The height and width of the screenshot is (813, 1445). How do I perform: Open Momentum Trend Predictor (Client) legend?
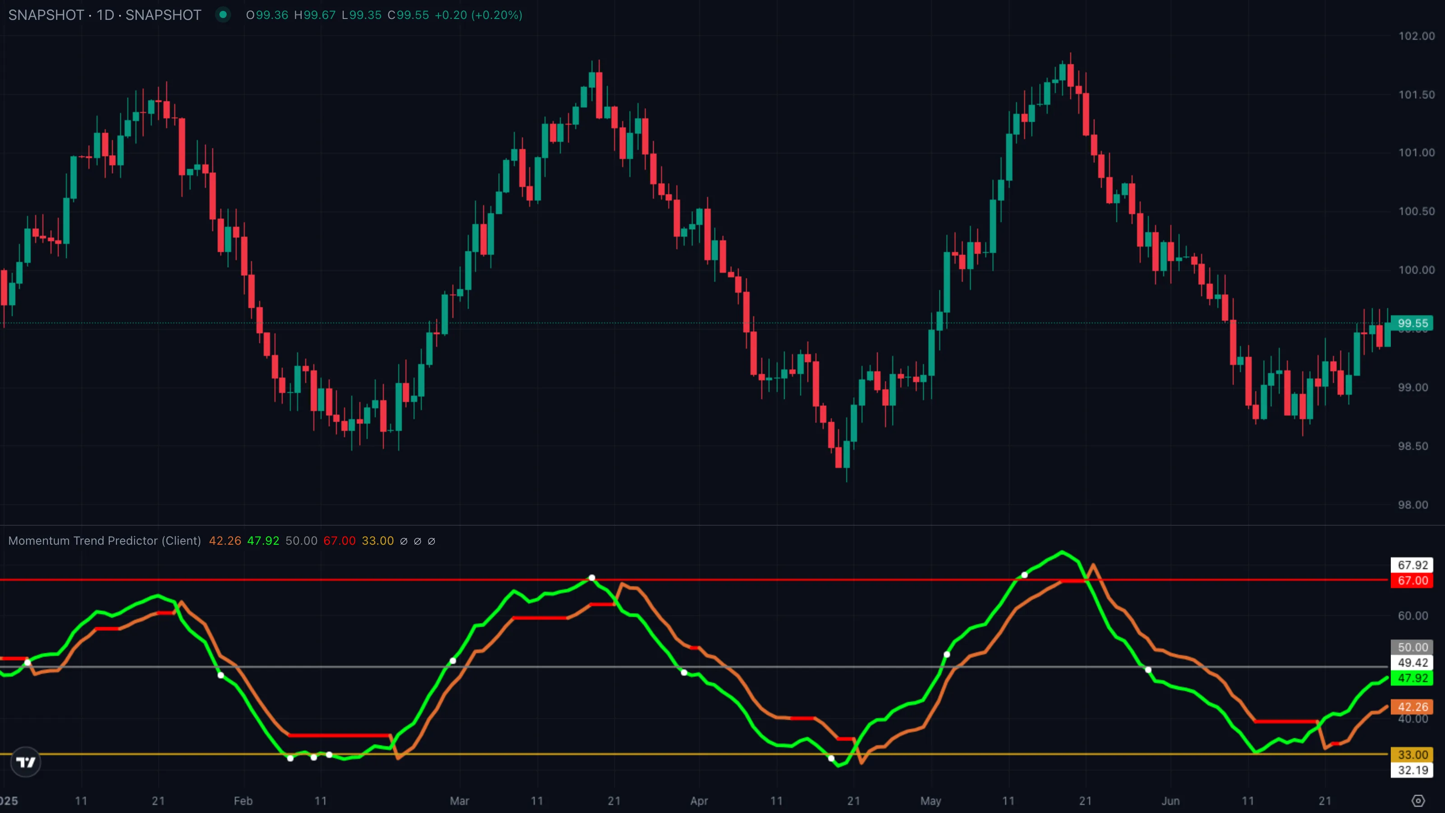(x=104, y=541)
